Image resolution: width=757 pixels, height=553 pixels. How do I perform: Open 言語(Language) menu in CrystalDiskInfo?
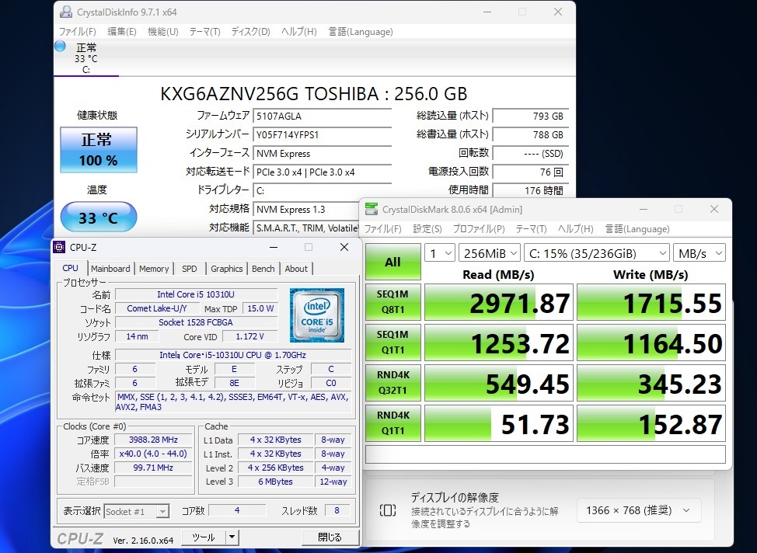pyautogui.click(x=361, y=32)
